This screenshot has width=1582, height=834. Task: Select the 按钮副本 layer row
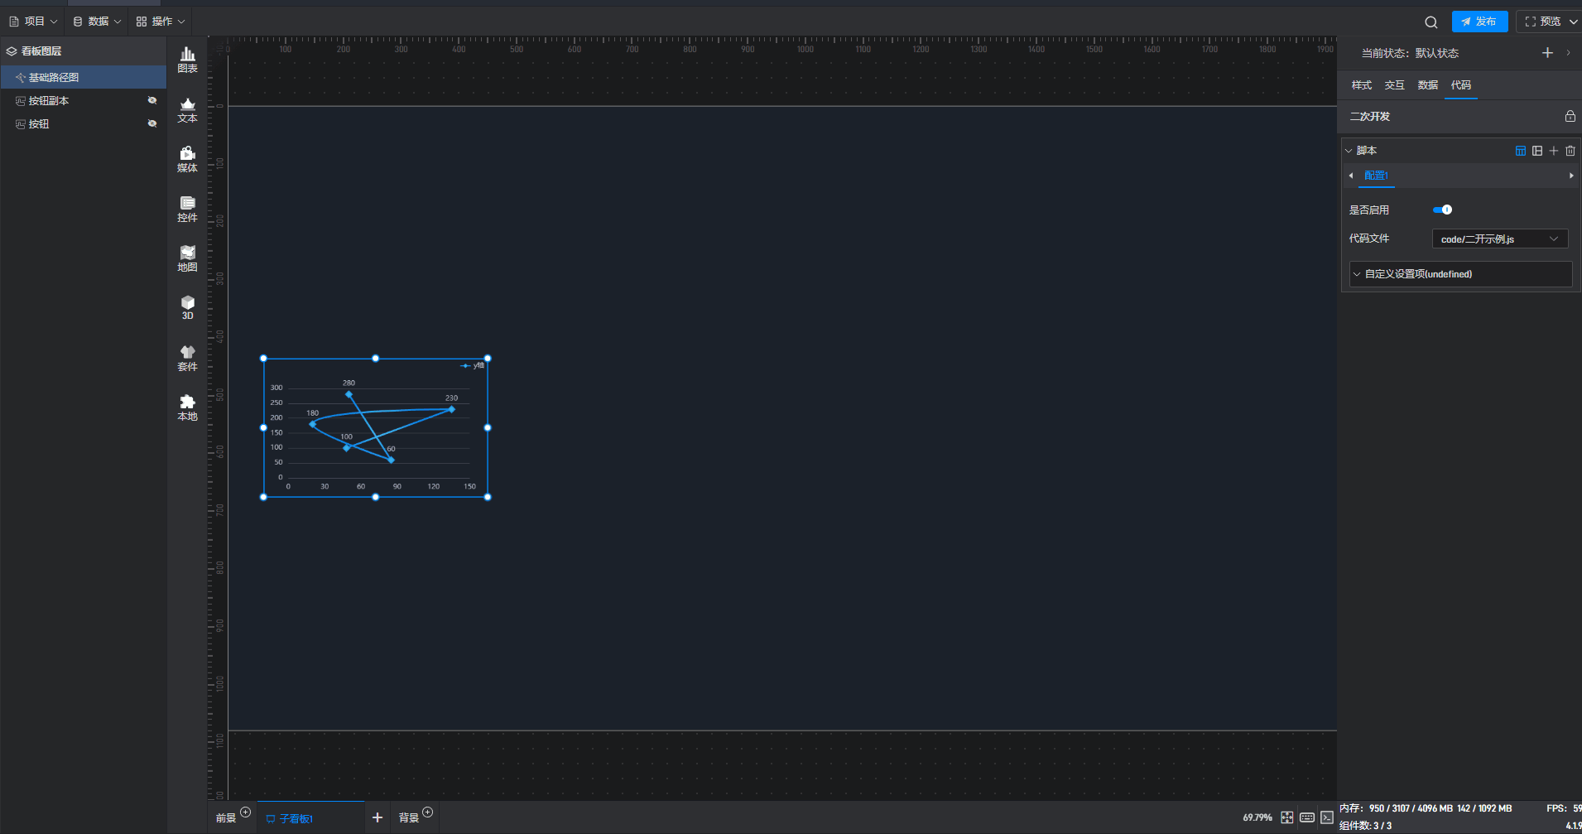[x=84, y=100]
